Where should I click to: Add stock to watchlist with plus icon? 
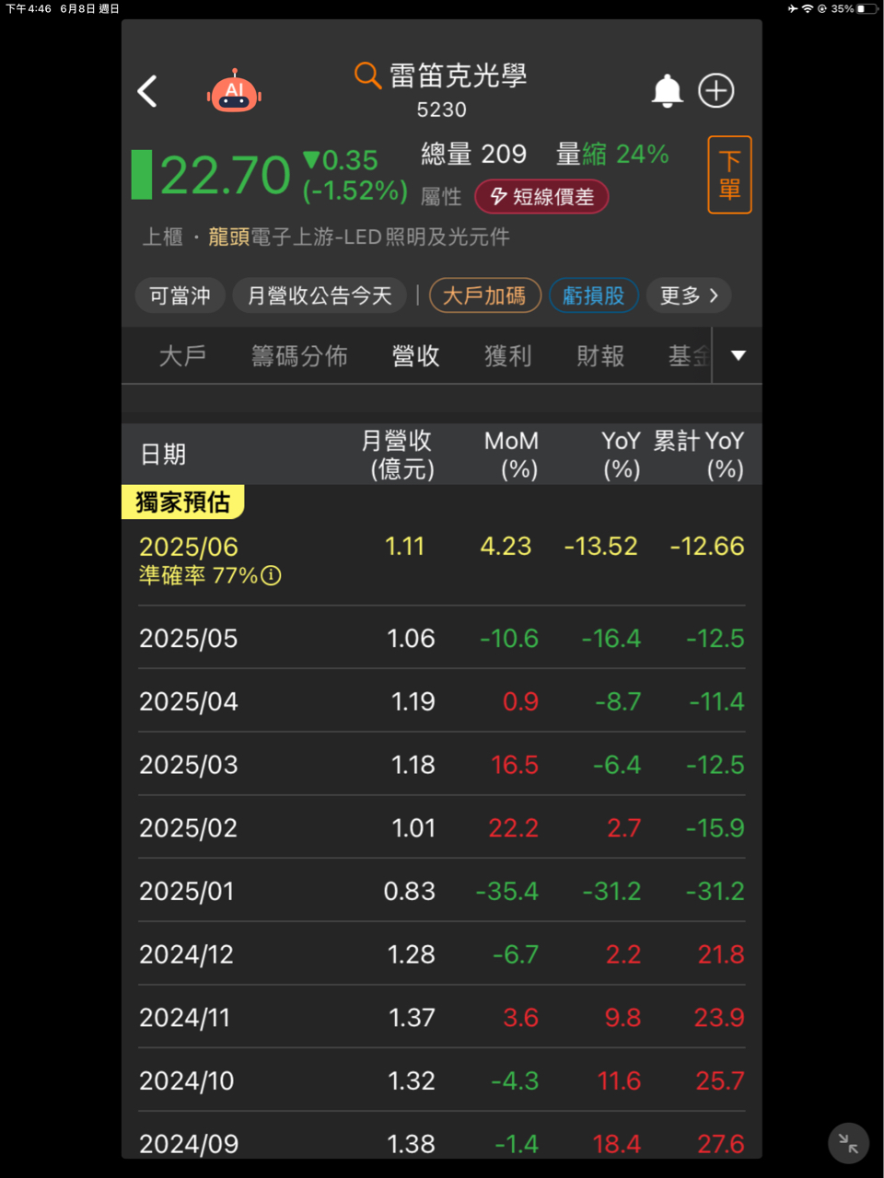[x=716, y=90]
